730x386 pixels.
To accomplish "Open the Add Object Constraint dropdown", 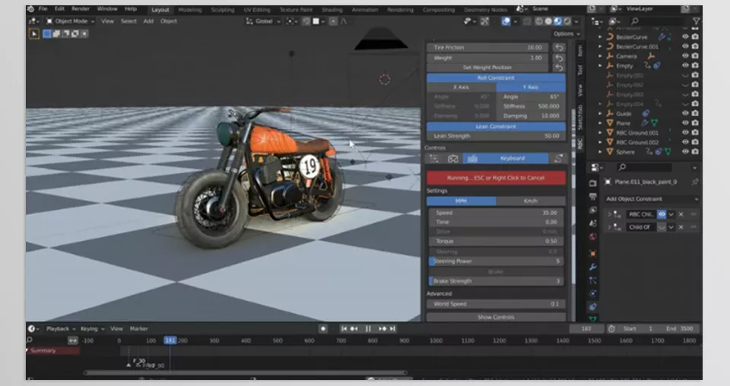I will [652, 199].
